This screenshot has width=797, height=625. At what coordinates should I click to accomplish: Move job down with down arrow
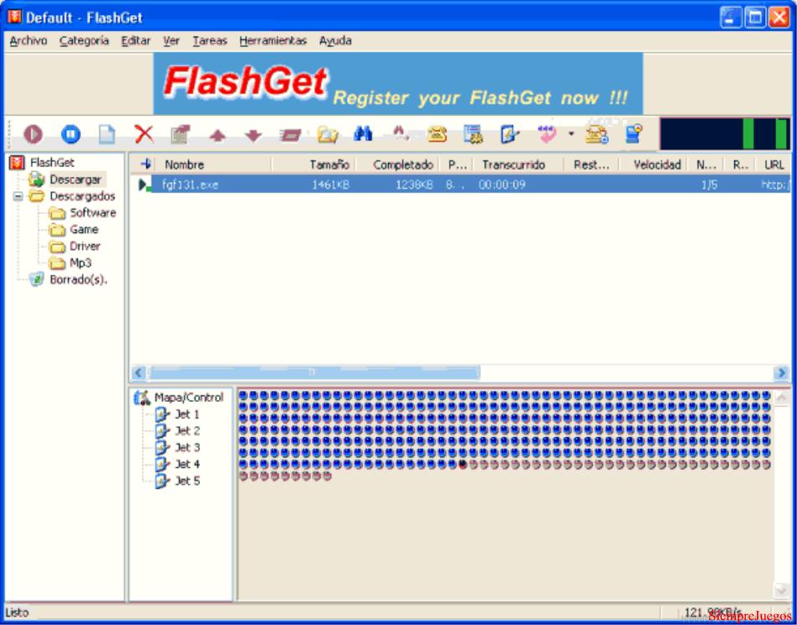click(x=253, y=135)
